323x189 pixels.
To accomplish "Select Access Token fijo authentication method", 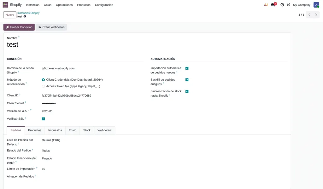I will [43, 86].
